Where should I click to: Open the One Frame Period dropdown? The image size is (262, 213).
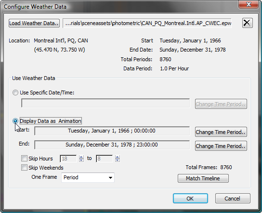coord(88,177)
